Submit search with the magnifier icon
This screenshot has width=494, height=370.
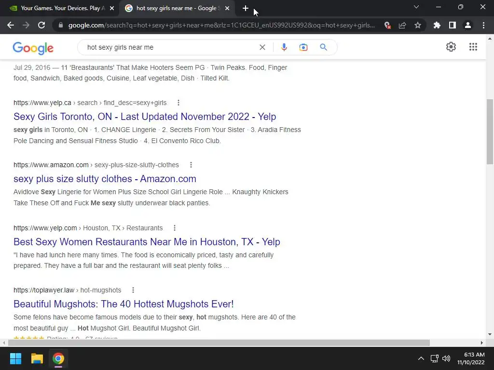coord(323,47)
